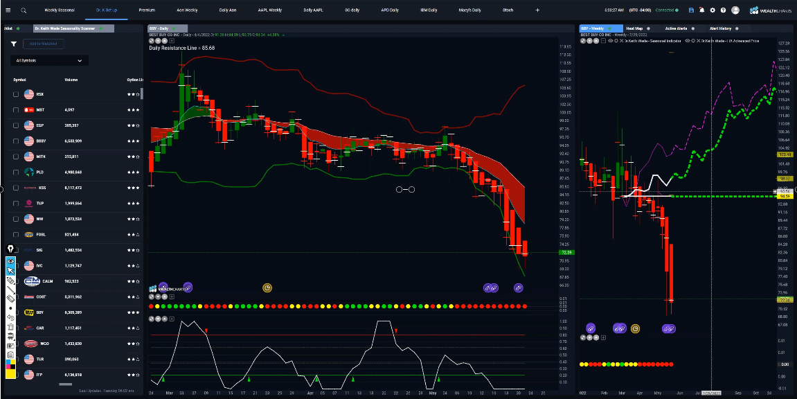Open the hamburger main menu

point(8,10)
